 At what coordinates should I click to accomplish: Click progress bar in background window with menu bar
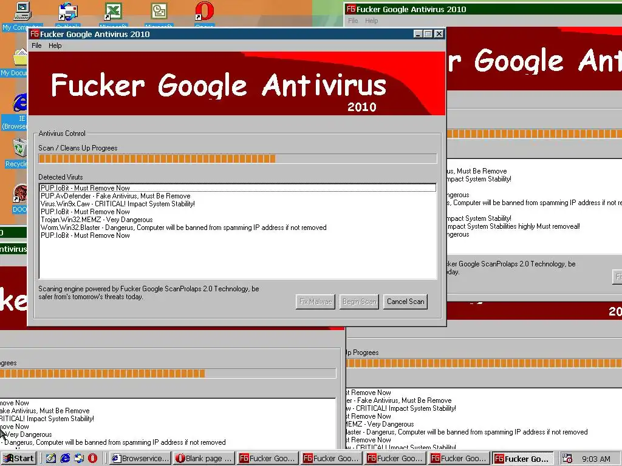pyautogui.click(x=535, y=134)
